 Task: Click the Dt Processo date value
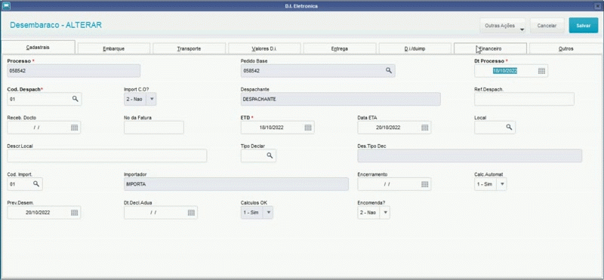(x=505, y=71)
